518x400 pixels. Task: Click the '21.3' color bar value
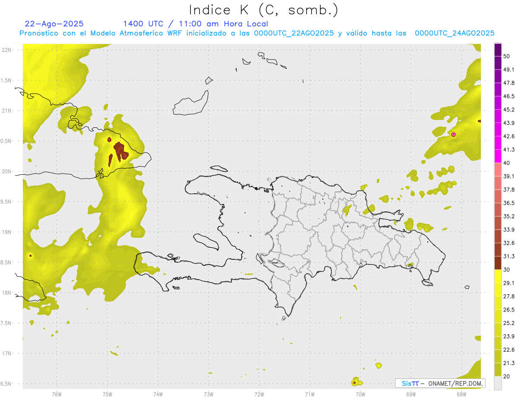click(509, 363)
